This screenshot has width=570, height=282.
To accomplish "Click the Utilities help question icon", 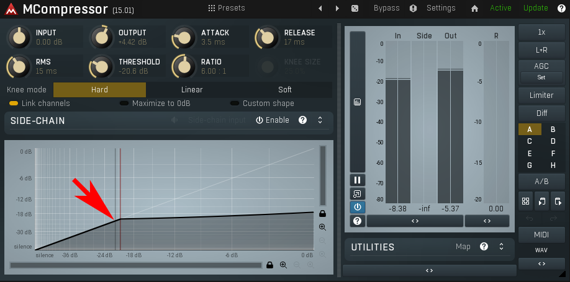I will (x=484, y=247).
